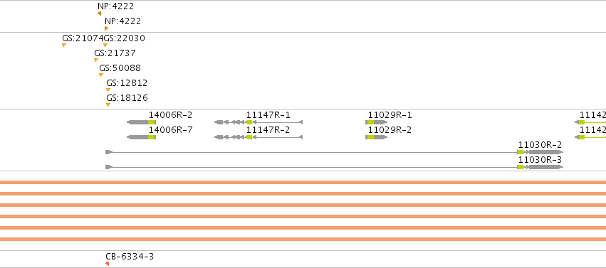Click the yellow-green coding segment of 11030R-3
Image resolution: width=606 pixels, height=268 pixels.
(x=521, y=167)
